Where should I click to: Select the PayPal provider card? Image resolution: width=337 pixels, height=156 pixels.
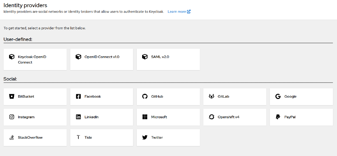point(301,117)
